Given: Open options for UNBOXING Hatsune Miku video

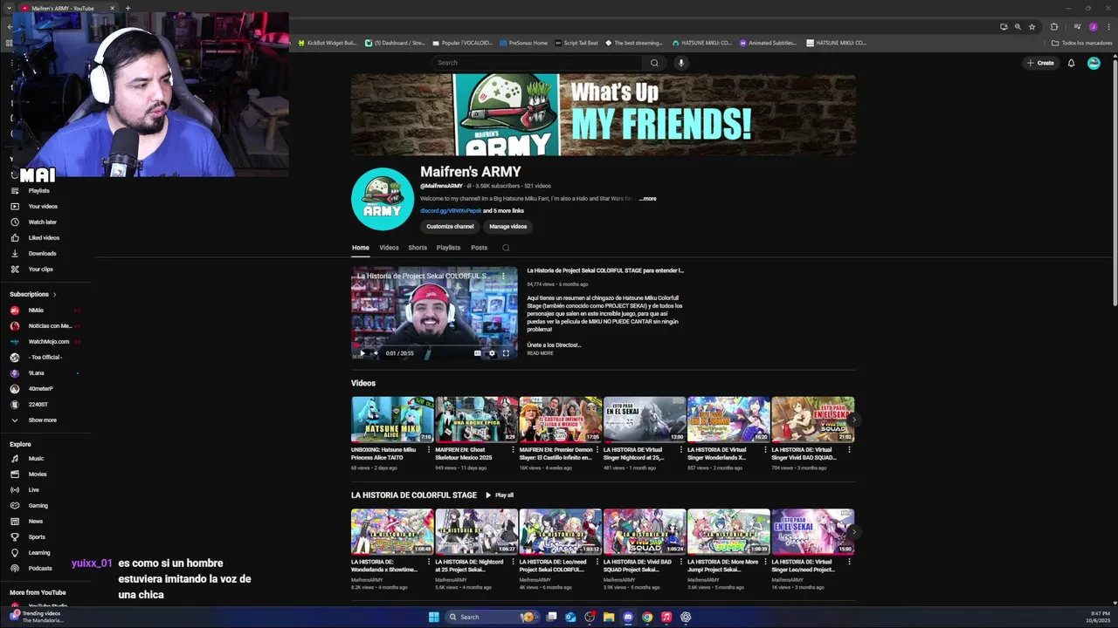Looking at the screenshot, I should point(429,450).
